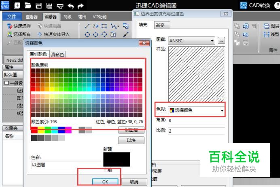The height and width of the screenshot is (187, 280).
Task: Click the hatch pattern sample preview
Action: [196, 75]
